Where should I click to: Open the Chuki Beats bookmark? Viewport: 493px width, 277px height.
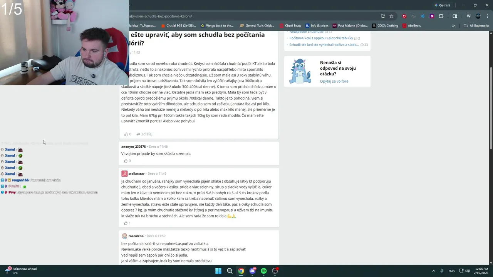pos(290,26)
